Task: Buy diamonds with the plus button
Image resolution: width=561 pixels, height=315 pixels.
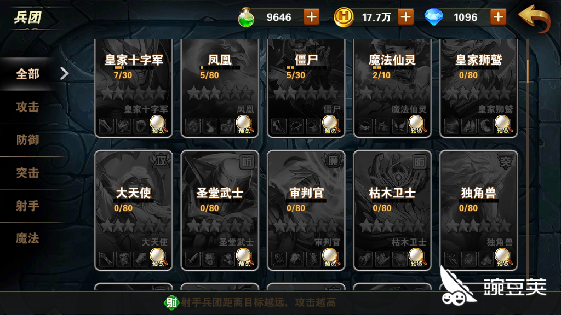Action: [498, 17]
